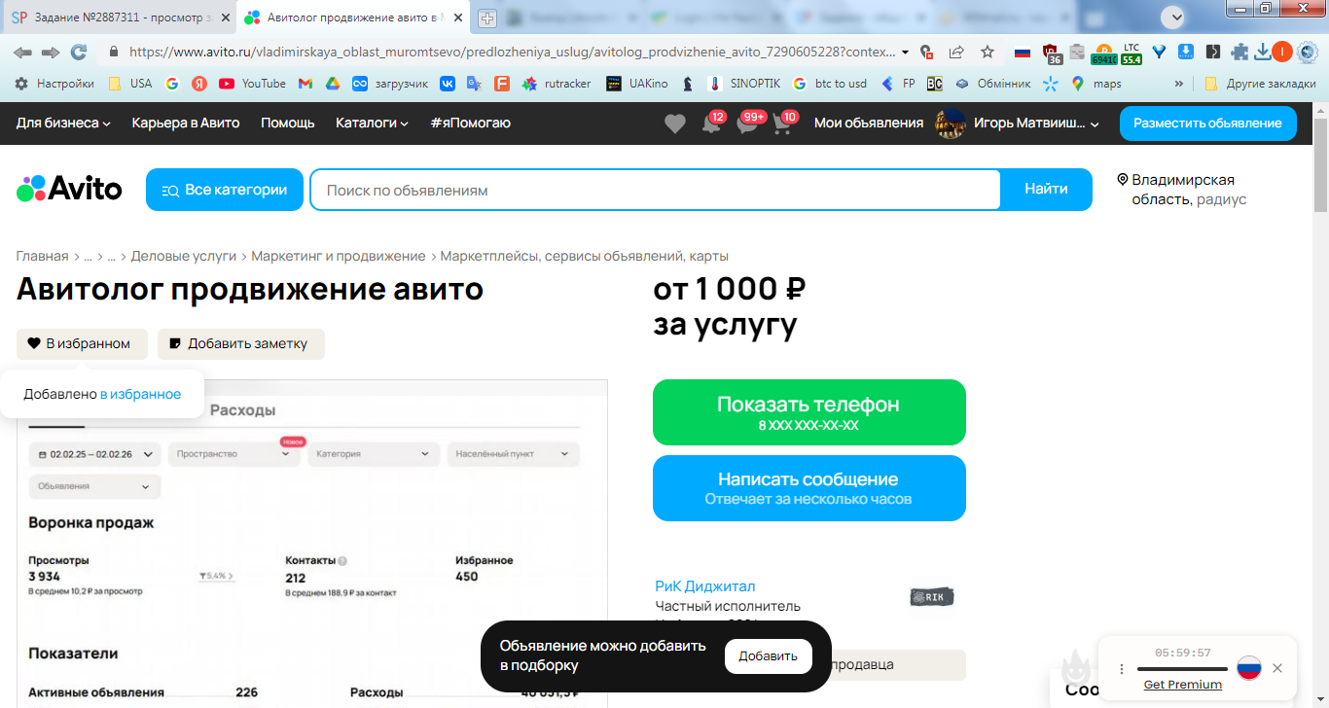Click the Владимирская область location selector

[1181, 190]
